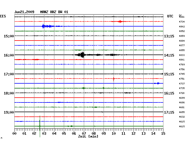Click the large black seismic event at 16:00
The image size is (186, 141).
pos(82,55)
